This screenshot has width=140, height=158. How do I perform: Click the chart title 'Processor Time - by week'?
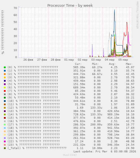coord(70,5)
